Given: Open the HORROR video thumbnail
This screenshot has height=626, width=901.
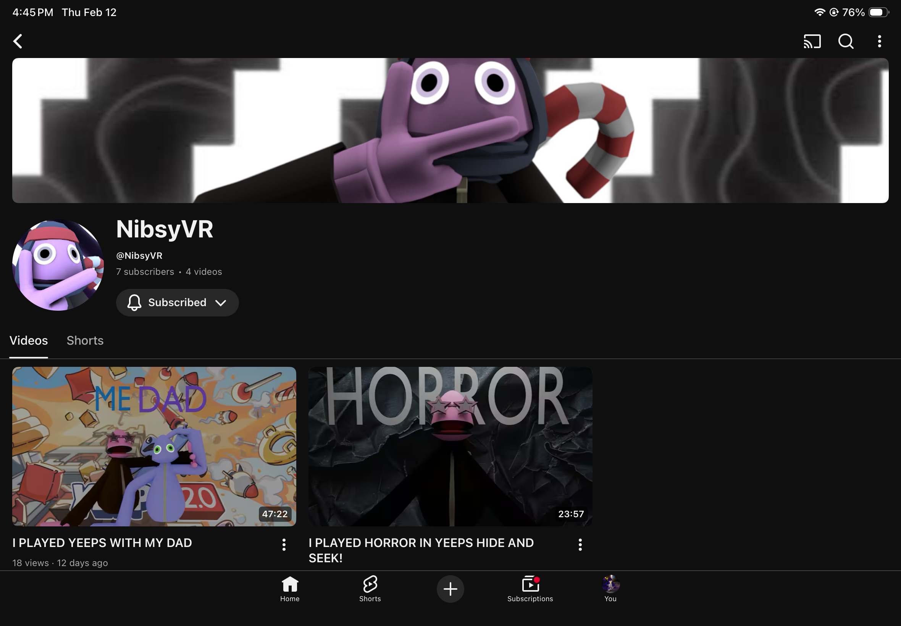Looking at the screenshot, I should (450, 446).
